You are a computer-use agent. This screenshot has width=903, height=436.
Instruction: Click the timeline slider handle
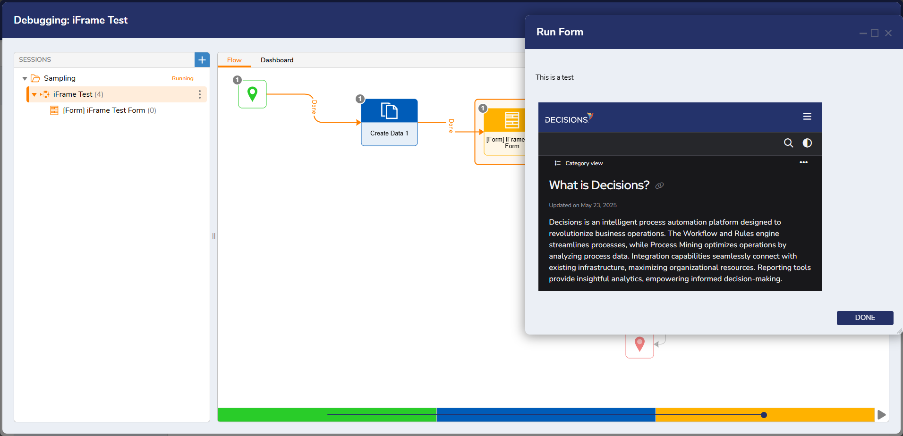764,415
